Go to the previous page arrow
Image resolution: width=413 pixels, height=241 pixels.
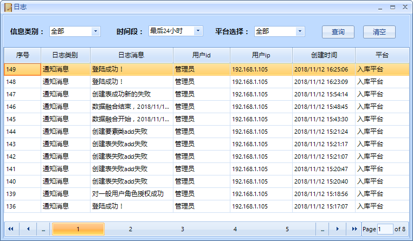pos(28,229)
